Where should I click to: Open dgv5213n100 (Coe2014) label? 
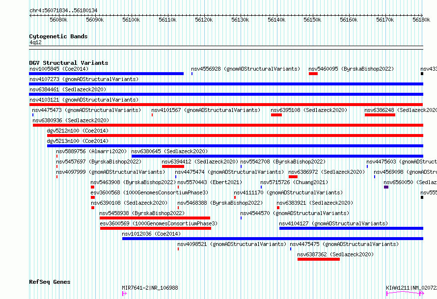78,141
